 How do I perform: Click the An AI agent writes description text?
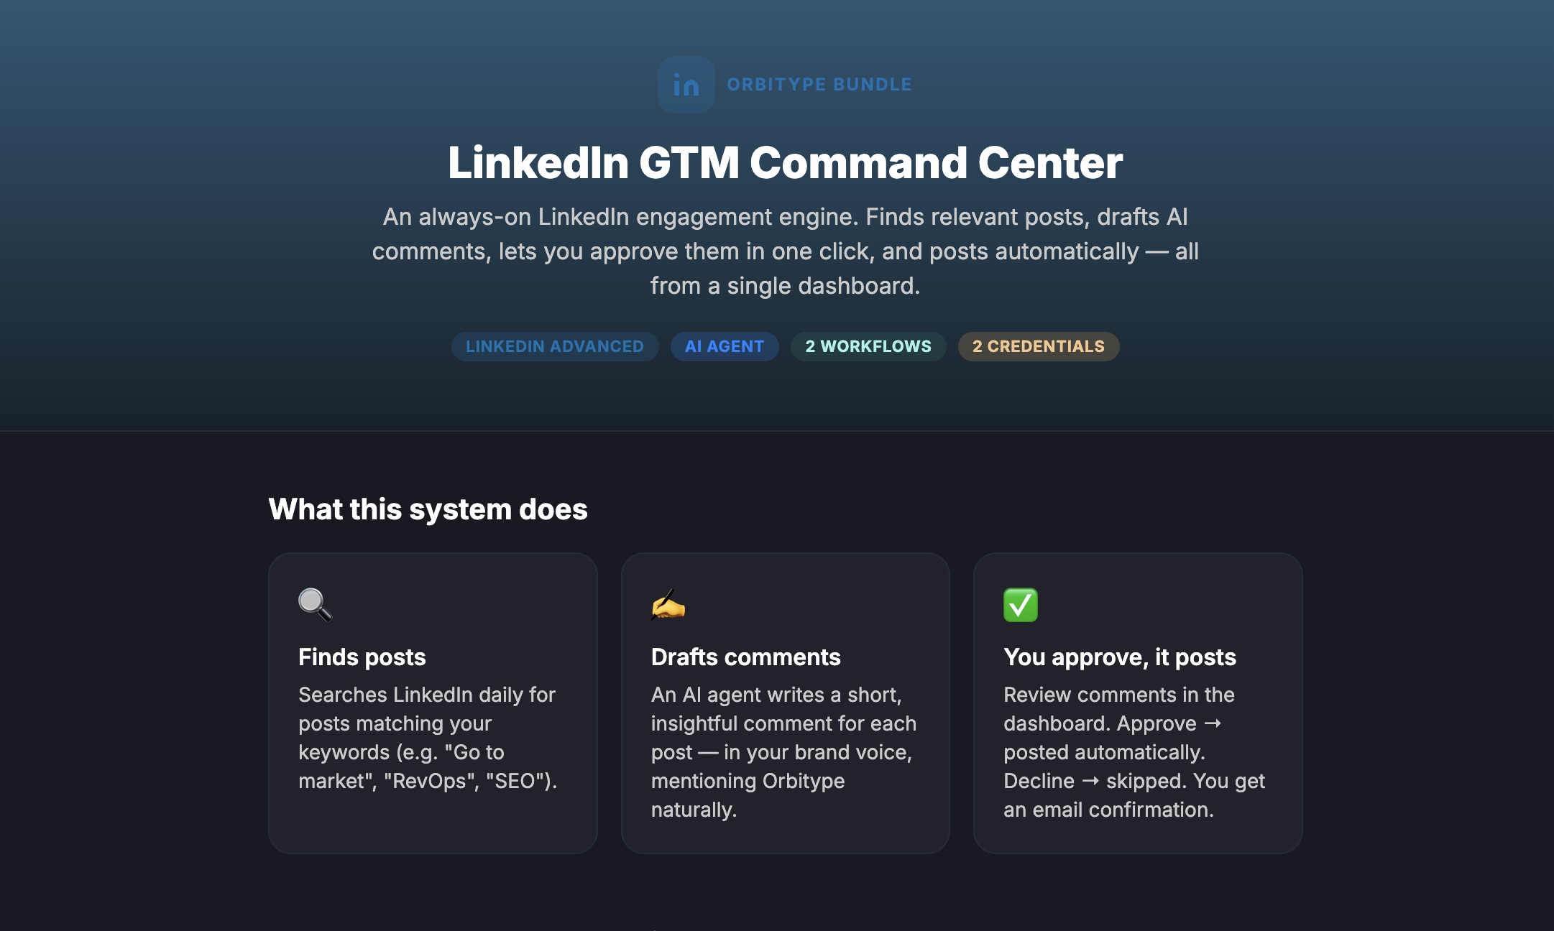tap(783, 752)
